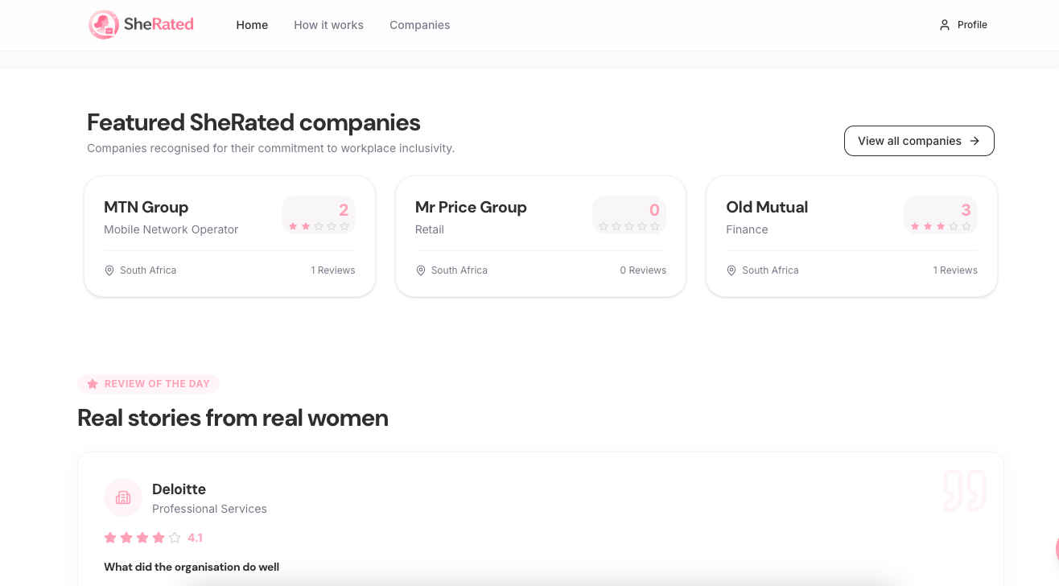
Task: Open the MTN Group company title
Action: (x=146, y=207)
